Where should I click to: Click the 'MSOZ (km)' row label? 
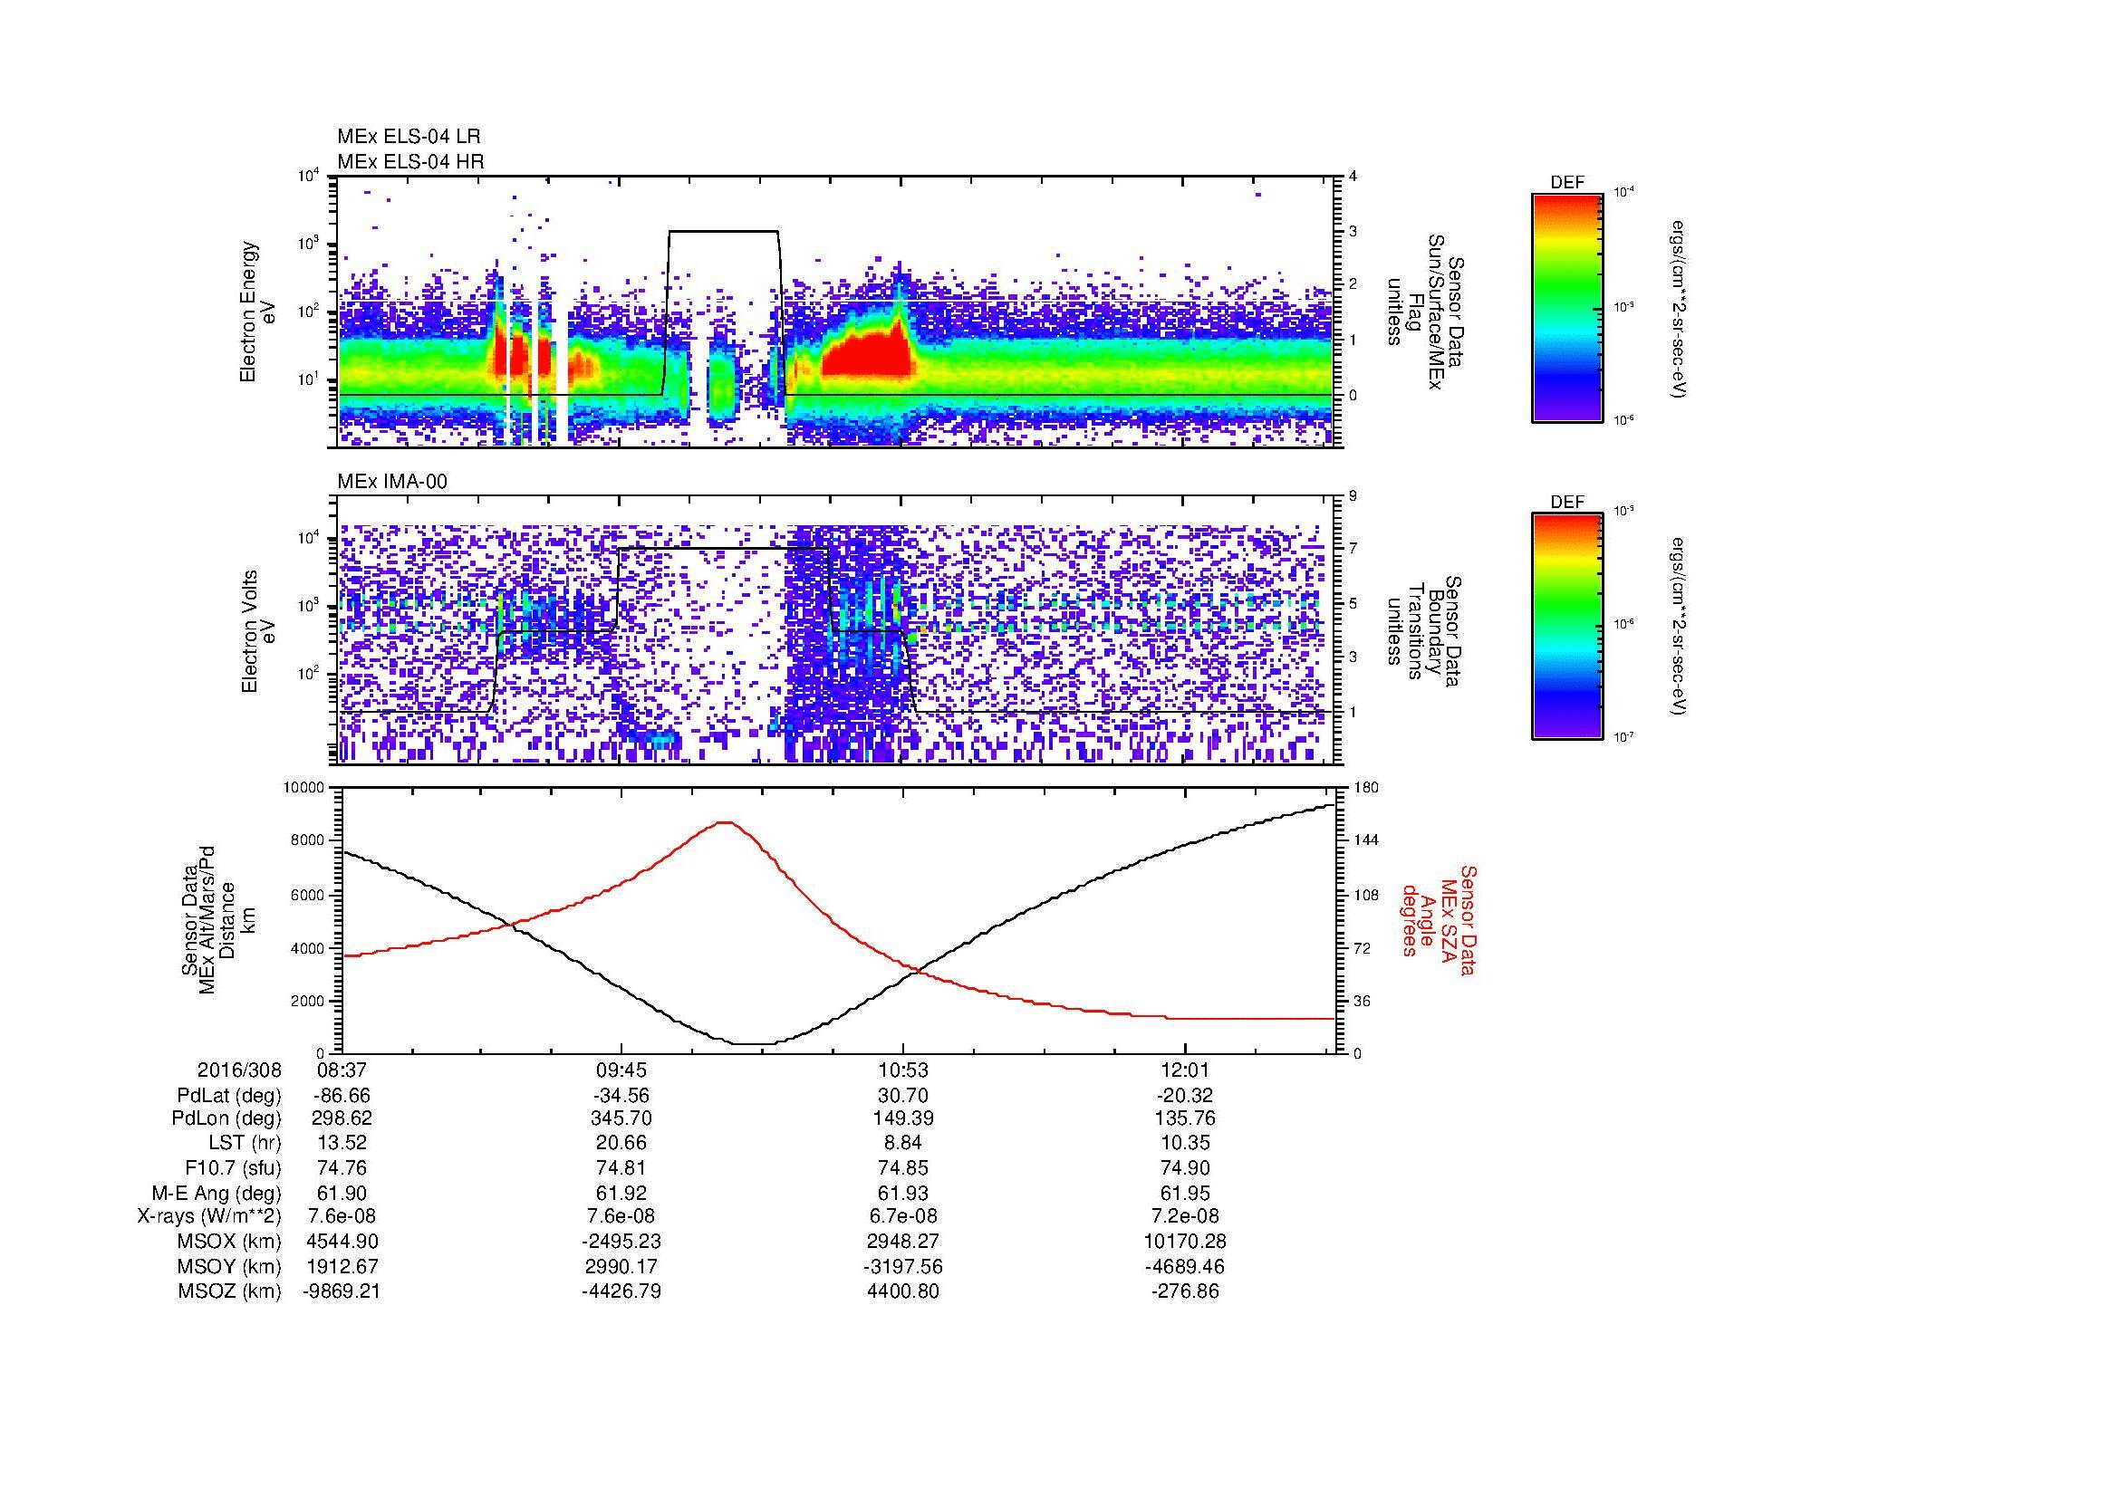[x=230, y=1292]
